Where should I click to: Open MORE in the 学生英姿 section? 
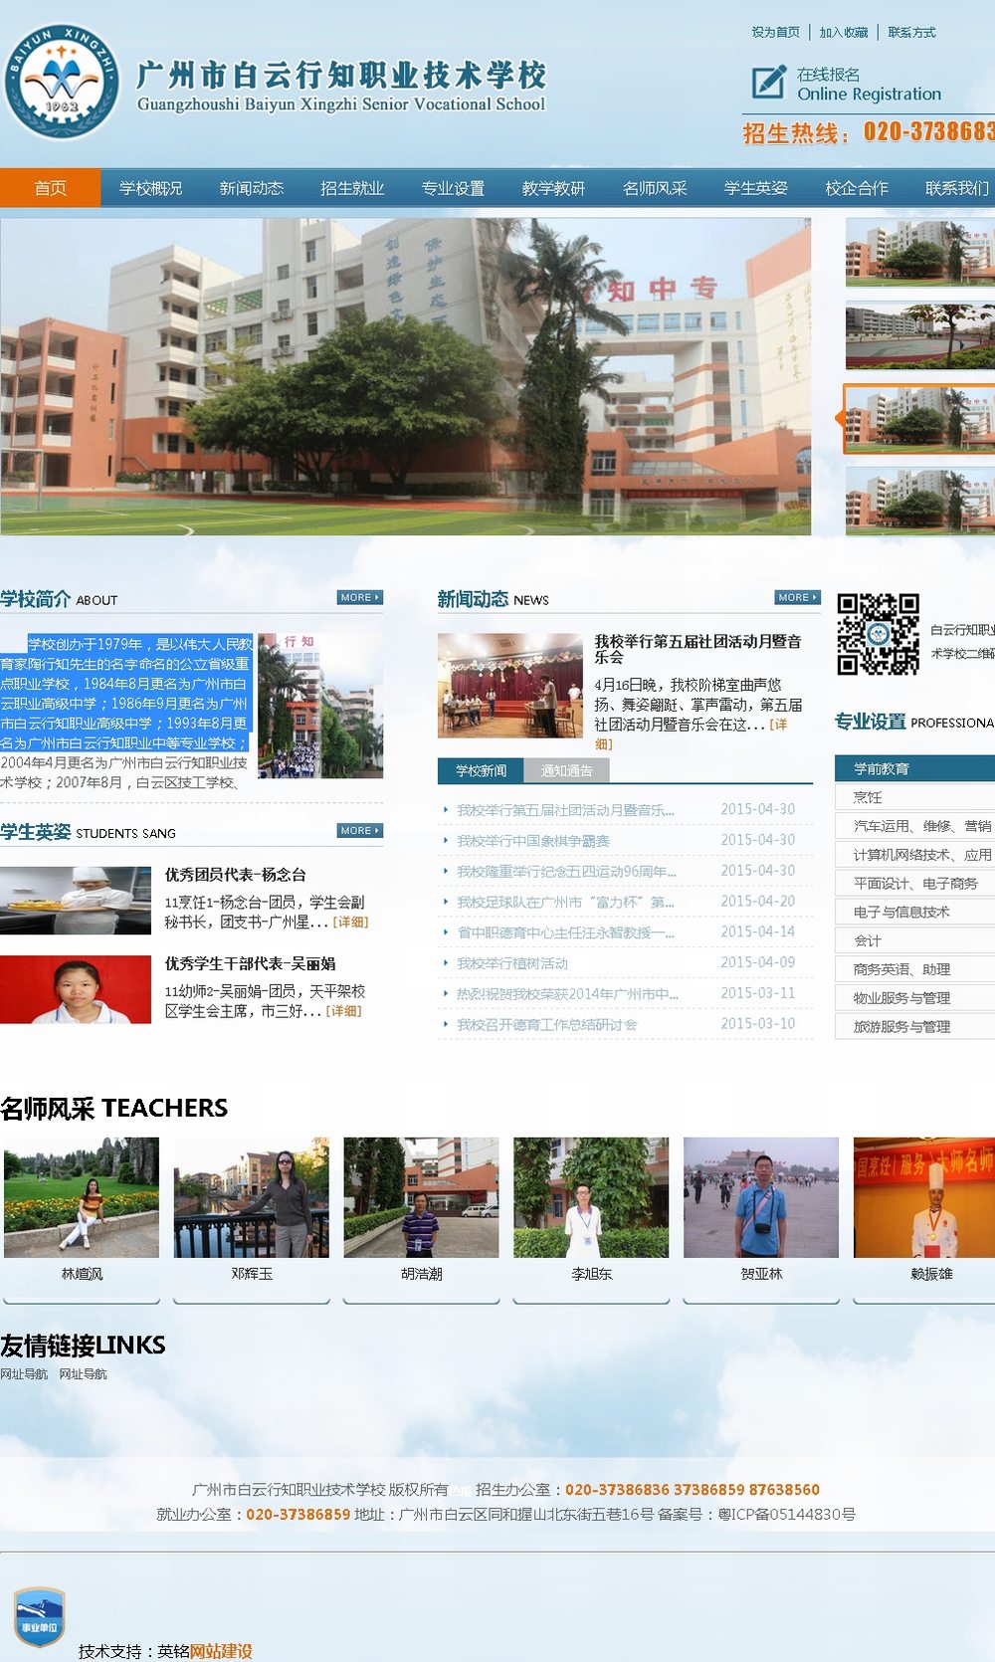359,831
